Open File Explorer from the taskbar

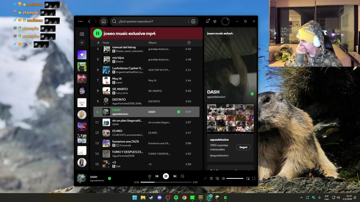point(143,198)
